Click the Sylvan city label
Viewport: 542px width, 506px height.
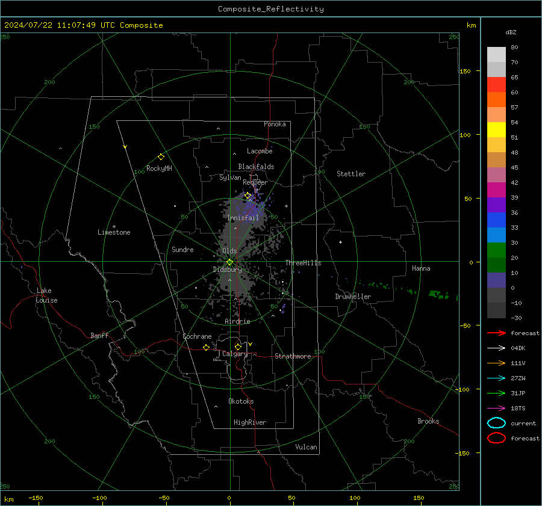tap(230, 177)
